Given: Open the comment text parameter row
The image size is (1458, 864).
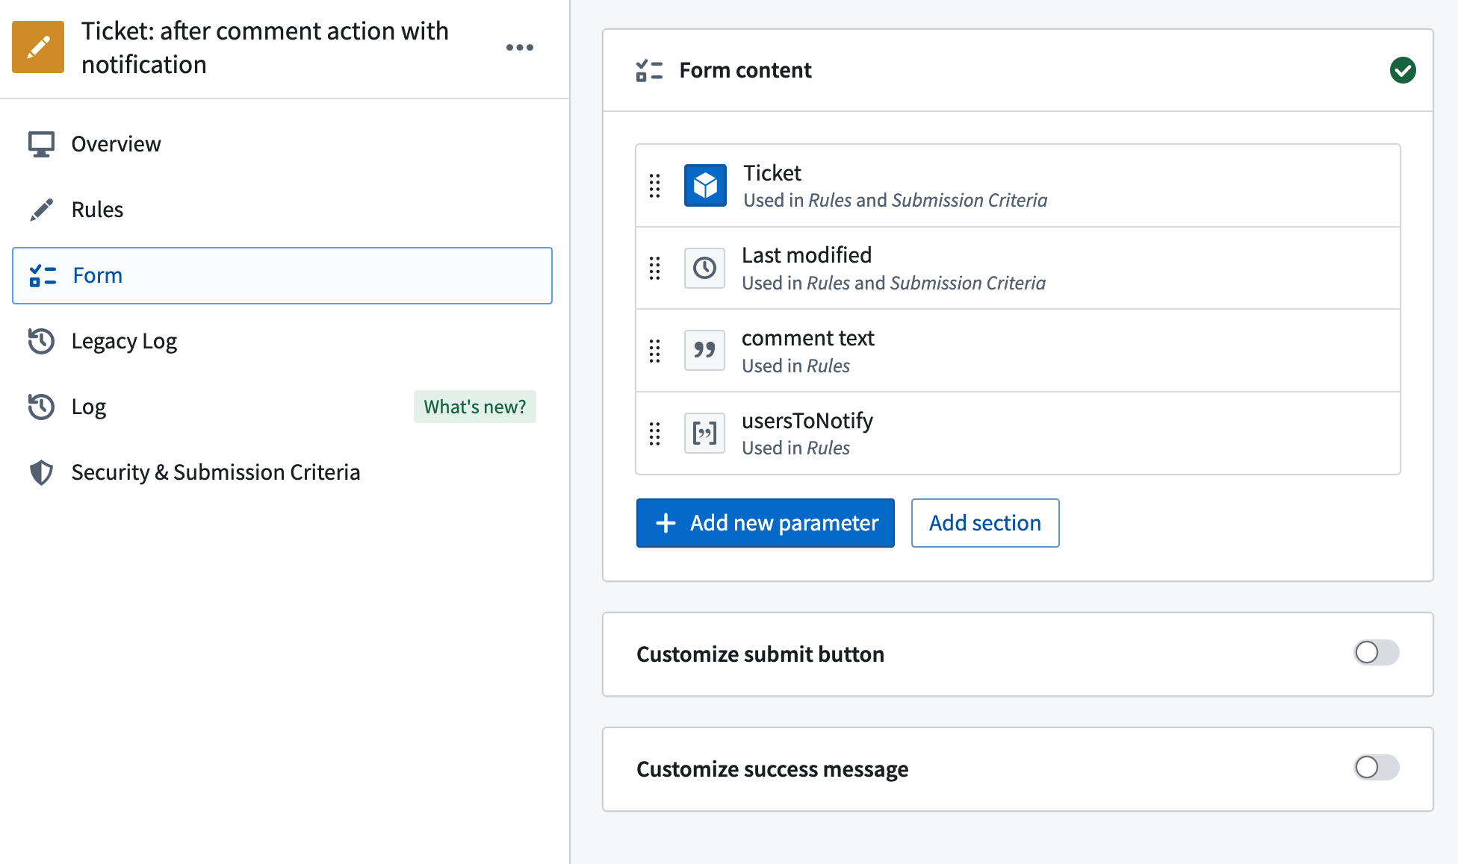Looking at the screenshot, I should tap(1018, 351).
